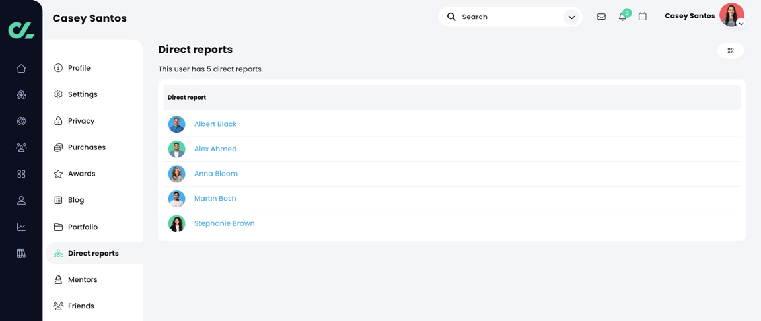Open the user menu chevron on the avatar

pyautogui.click(x=741, y=23)
